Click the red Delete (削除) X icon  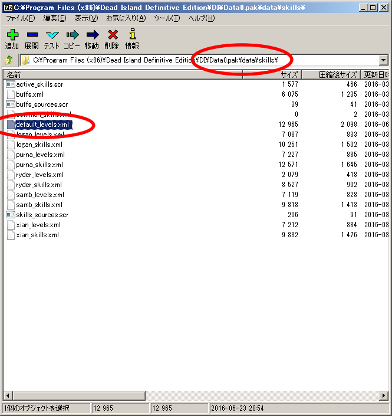click(x=113, y=34)
